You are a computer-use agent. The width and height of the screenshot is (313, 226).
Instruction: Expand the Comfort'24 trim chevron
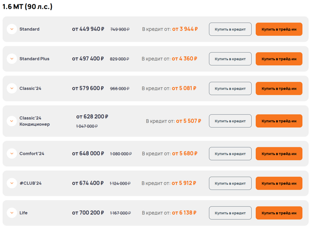(x=12, y=154)
